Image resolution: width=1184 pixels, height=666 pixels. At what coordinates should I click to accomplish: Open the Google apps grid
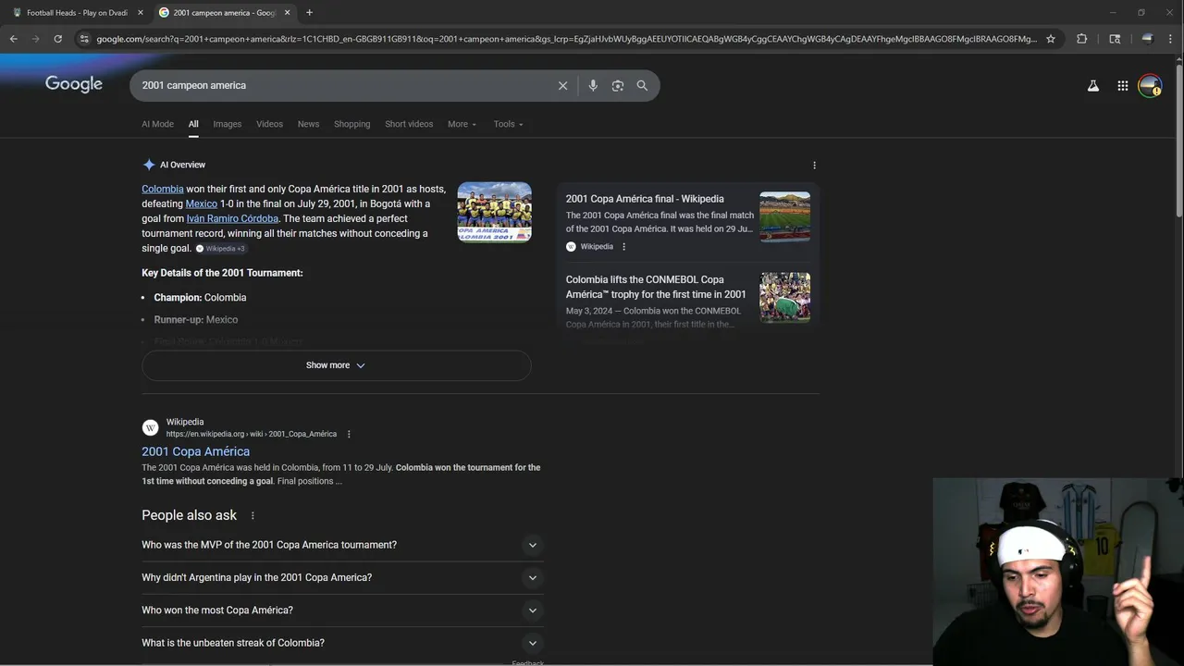click(x=1123, y=85)
